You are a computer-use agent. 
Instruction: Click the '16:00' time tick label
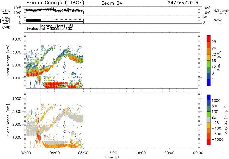141,153
